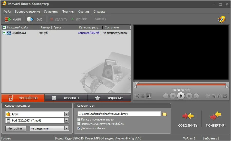This screenshot has width=231, height=141.
Task: Open the Изменить menu
Action: tap(51, 12)
